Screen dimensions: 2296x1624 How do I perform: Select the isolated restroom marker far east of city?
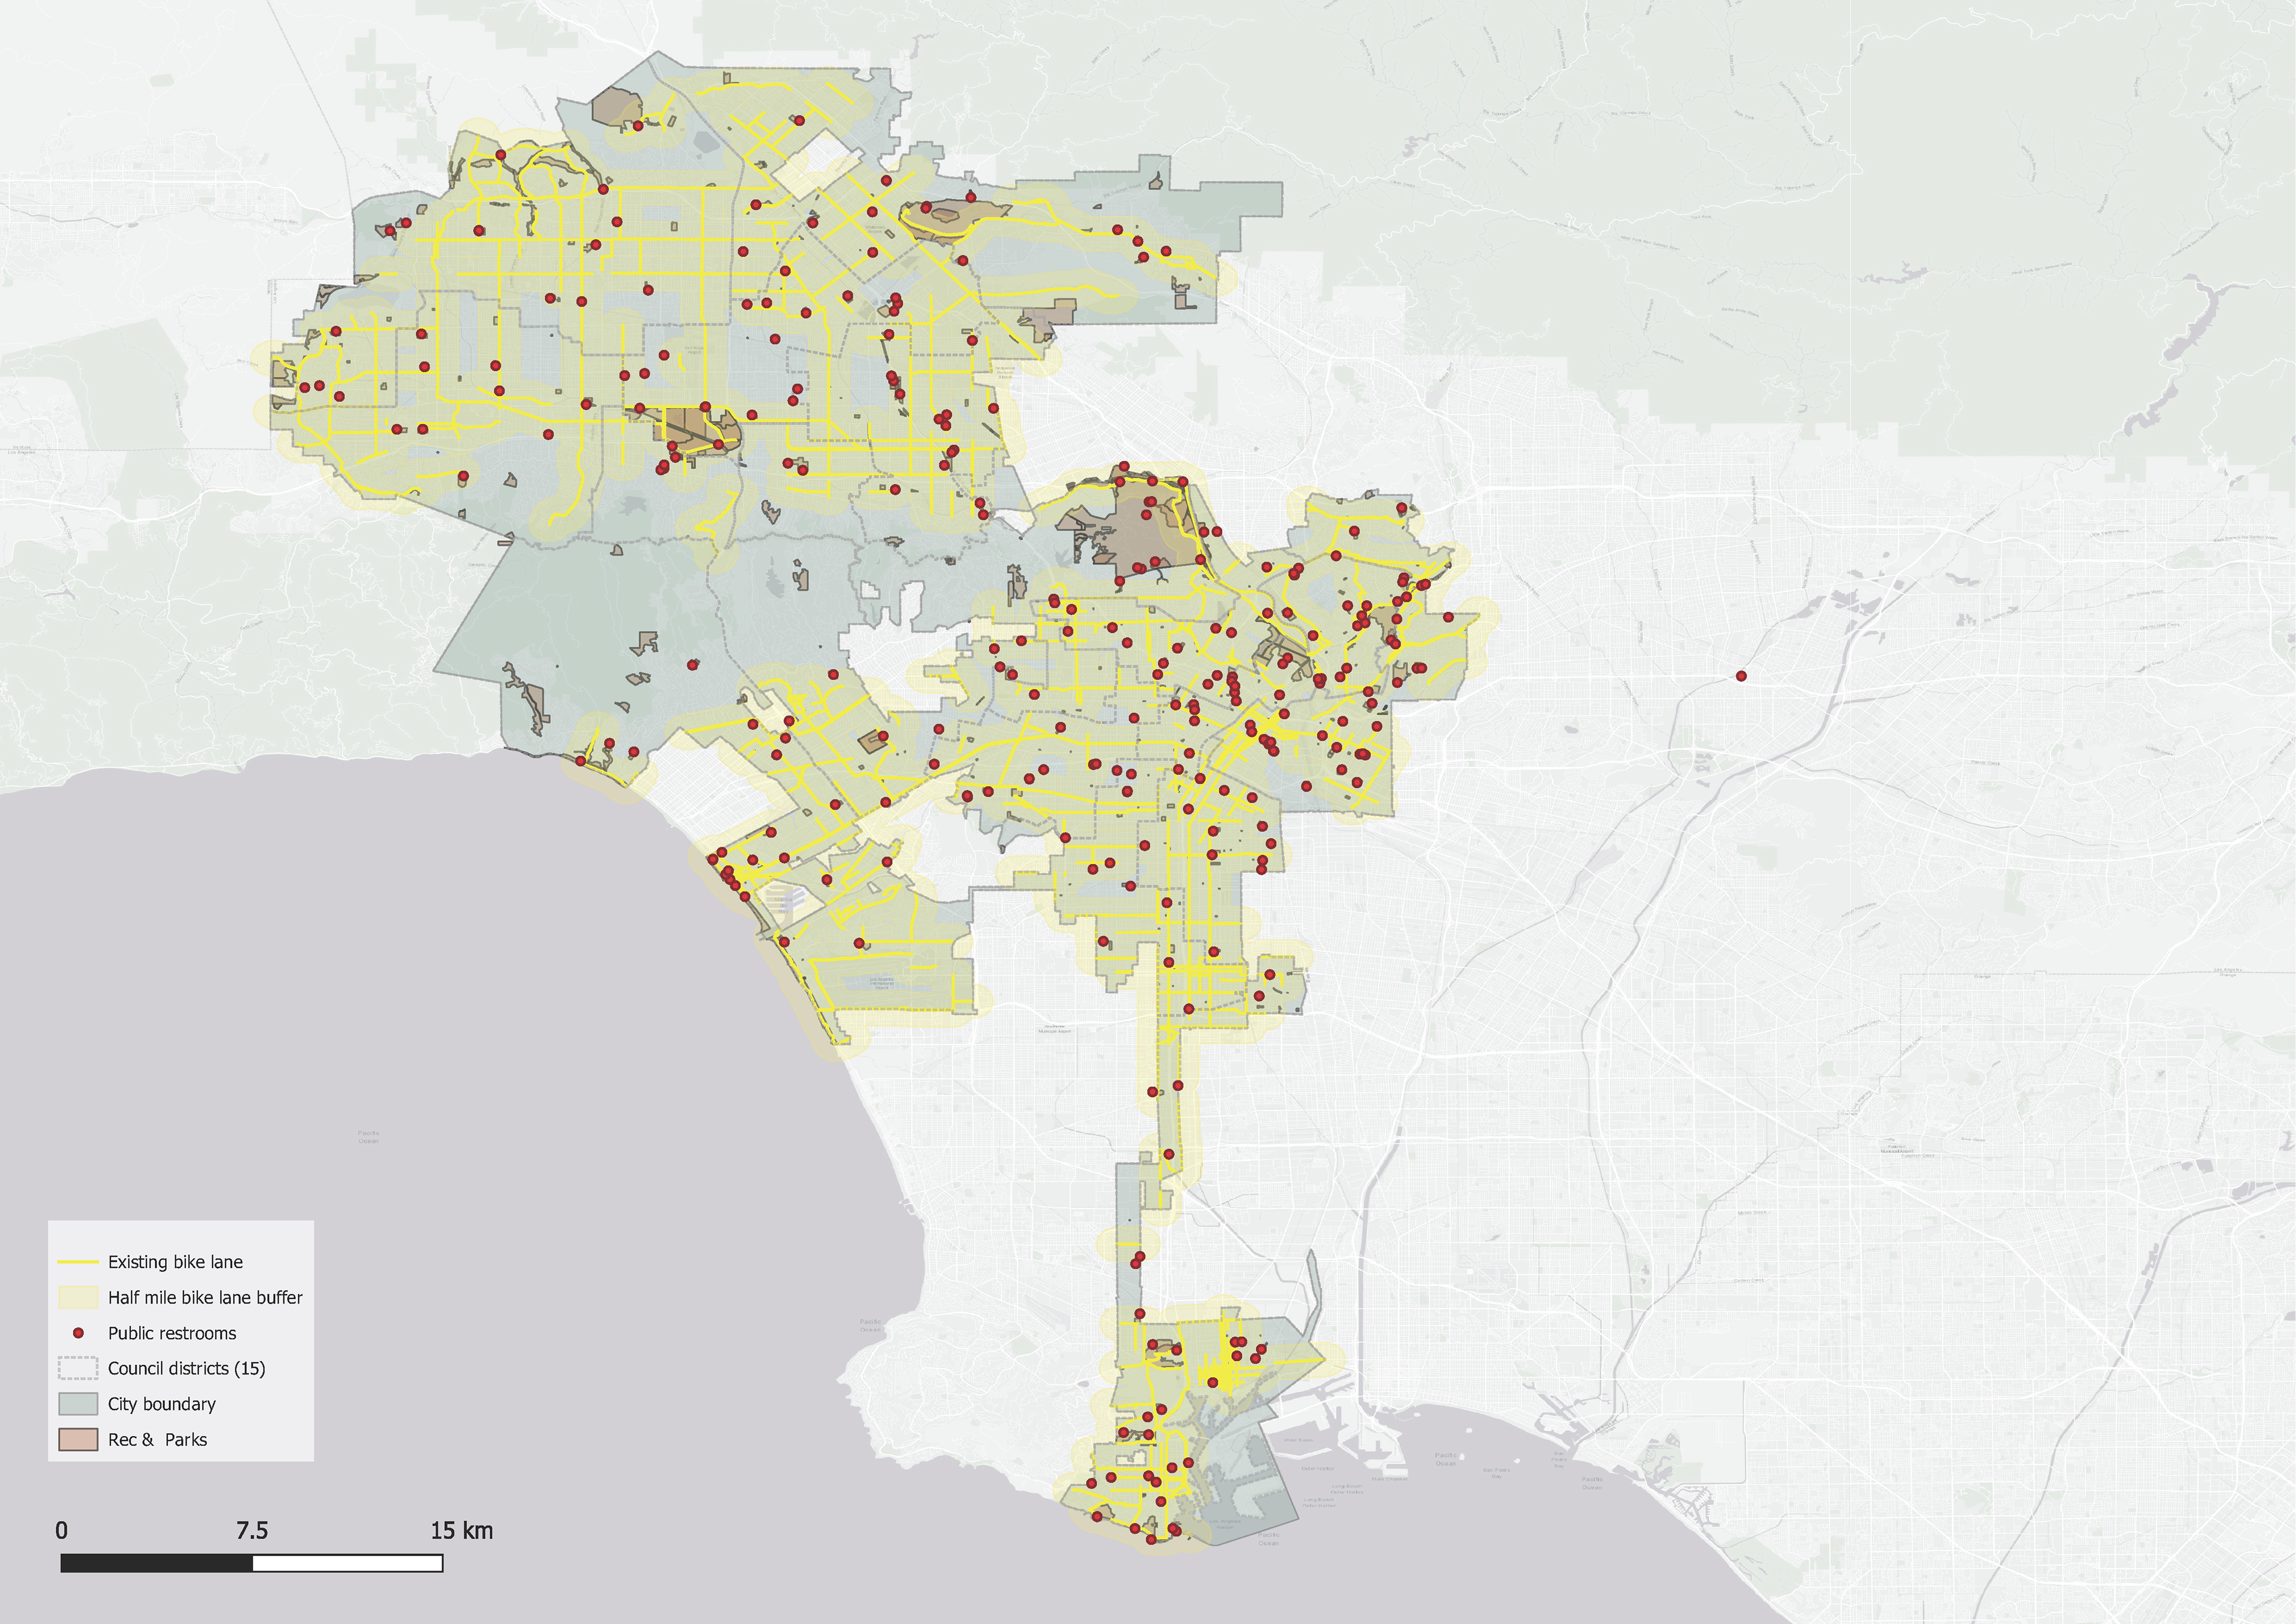1741,677
